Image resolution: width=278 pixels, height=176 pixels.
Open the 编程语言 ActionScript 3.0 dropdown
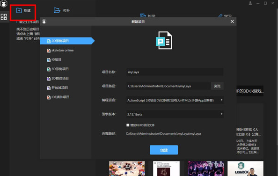[x=175, y=100]
